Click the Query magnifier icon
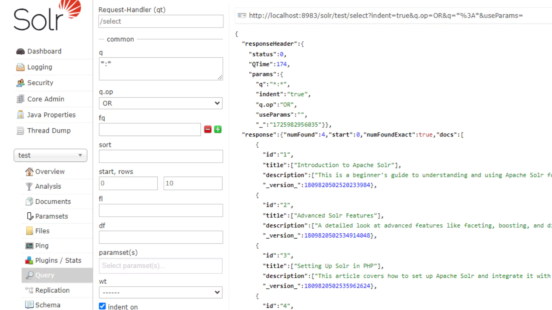 (x=29, y=275)
